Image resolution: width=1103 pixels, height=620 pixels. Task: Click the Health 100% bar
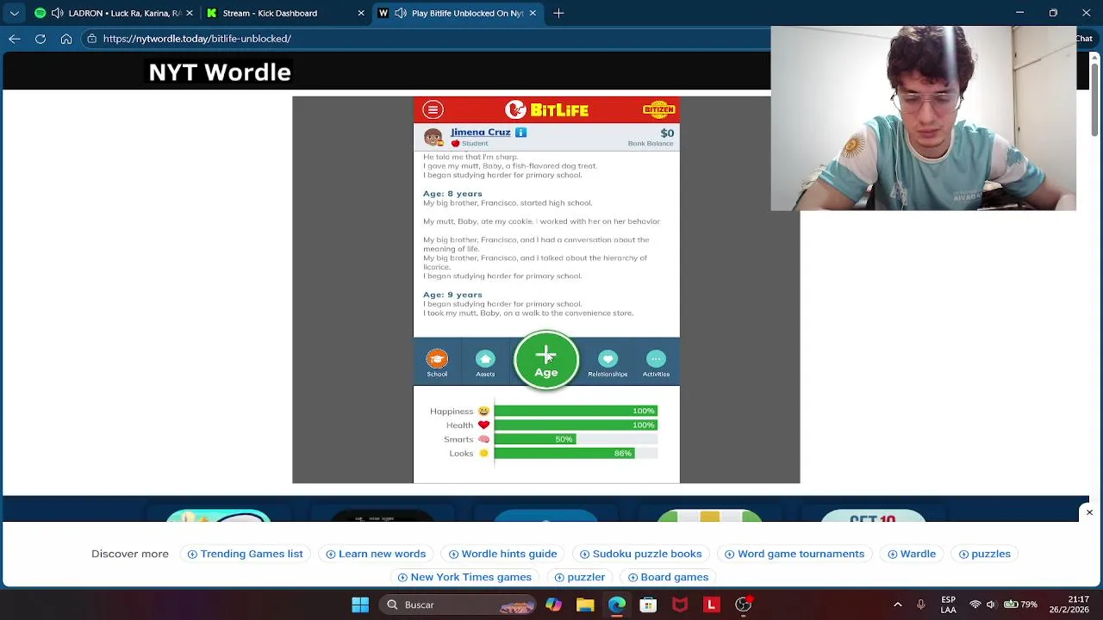[576, 425]
